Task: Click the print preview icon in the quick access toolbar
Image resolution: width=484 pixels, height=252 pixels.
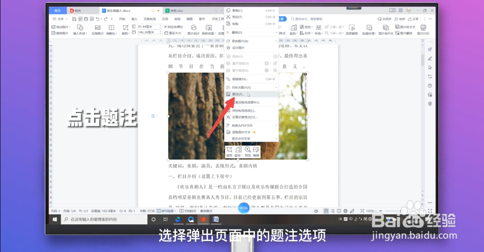Action: click(x=92, y=19)
